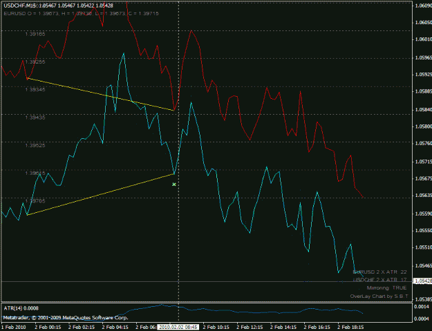Click the '2 Feb 16:15' time axis label

(x=317, y=327)
